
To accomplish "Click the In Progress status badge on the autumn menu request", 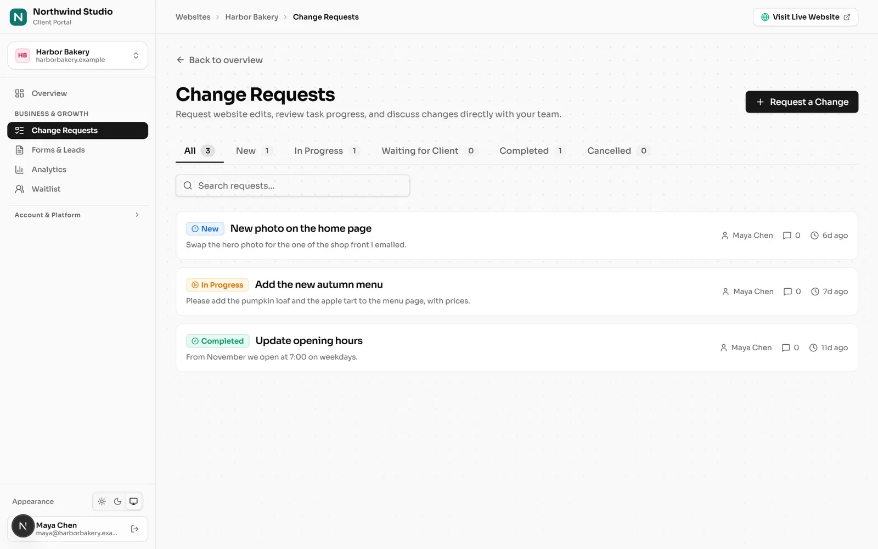I will [x=217, y=285].
